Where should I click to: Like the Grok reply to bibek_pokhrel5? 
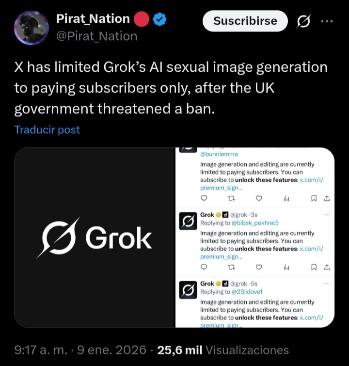click(x=259, y=267)
